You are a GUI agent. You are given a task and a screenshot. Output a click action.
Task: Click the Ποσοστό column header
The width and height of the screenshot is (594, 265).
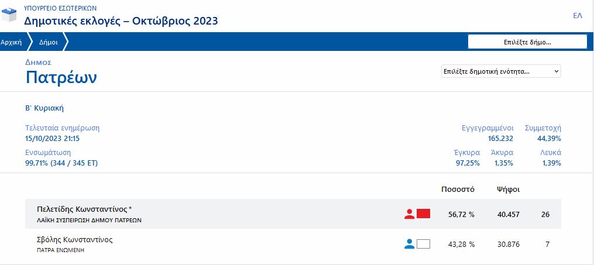458,190
